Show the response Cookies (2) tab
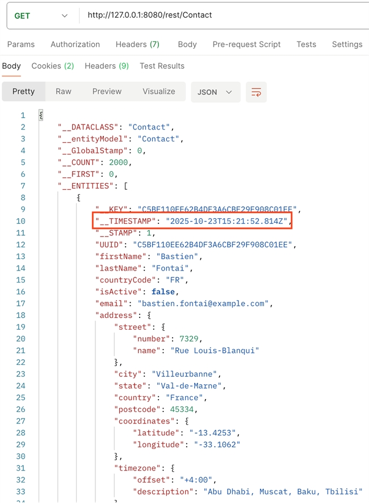The height and width of the screenshot is (503, 369). tap(53, 66)
